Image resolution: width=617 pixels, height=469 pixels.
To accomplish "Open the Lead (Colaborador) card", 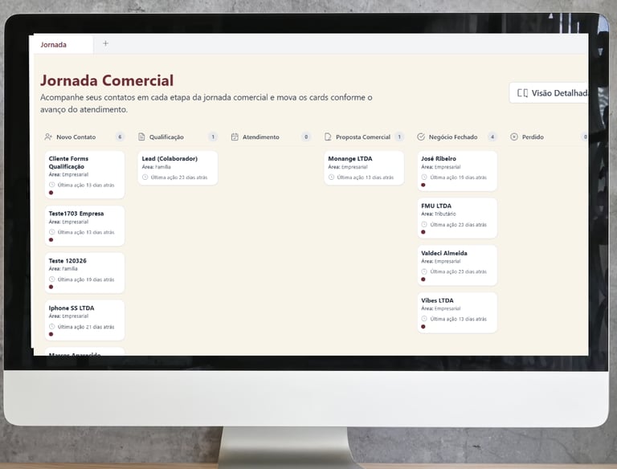I will point(178,168).
